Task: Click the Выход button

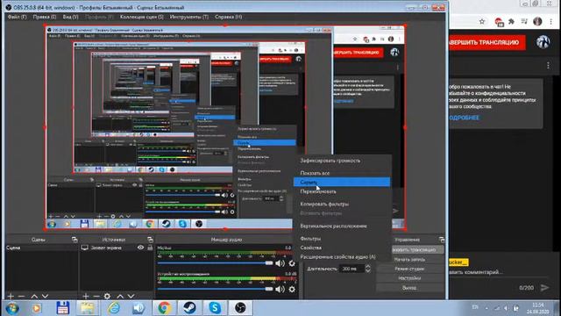Action: [x=409, y=288]
